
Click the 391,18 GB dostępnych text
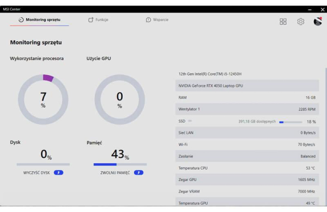257,122
